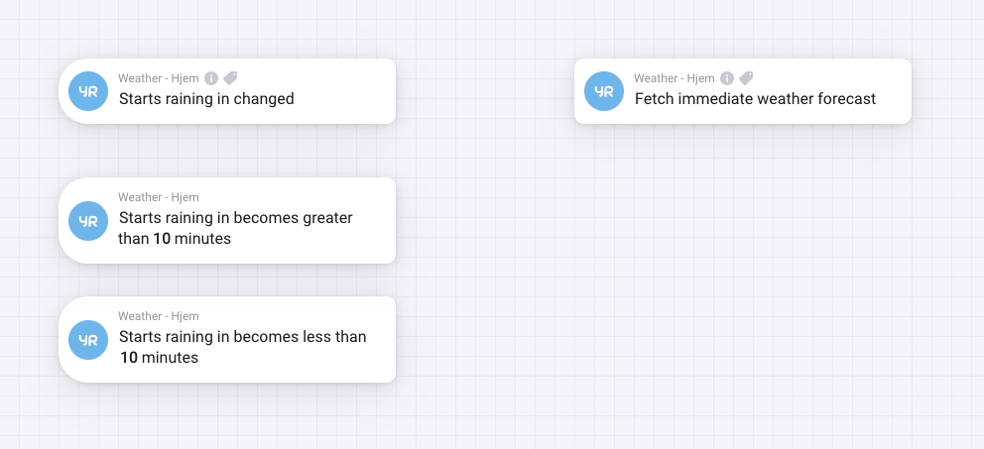Screen dimensions: 984x449
Task: Click 'Weather - Hjem' label on the 'less than' card
Action: 159,317
